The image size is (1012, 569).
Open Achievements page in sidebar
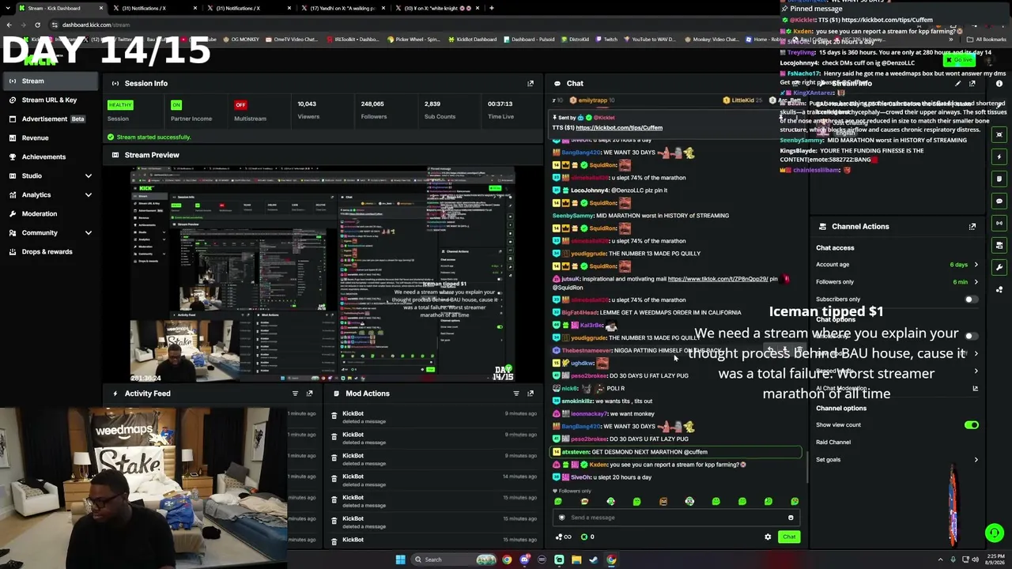point(49,156)
